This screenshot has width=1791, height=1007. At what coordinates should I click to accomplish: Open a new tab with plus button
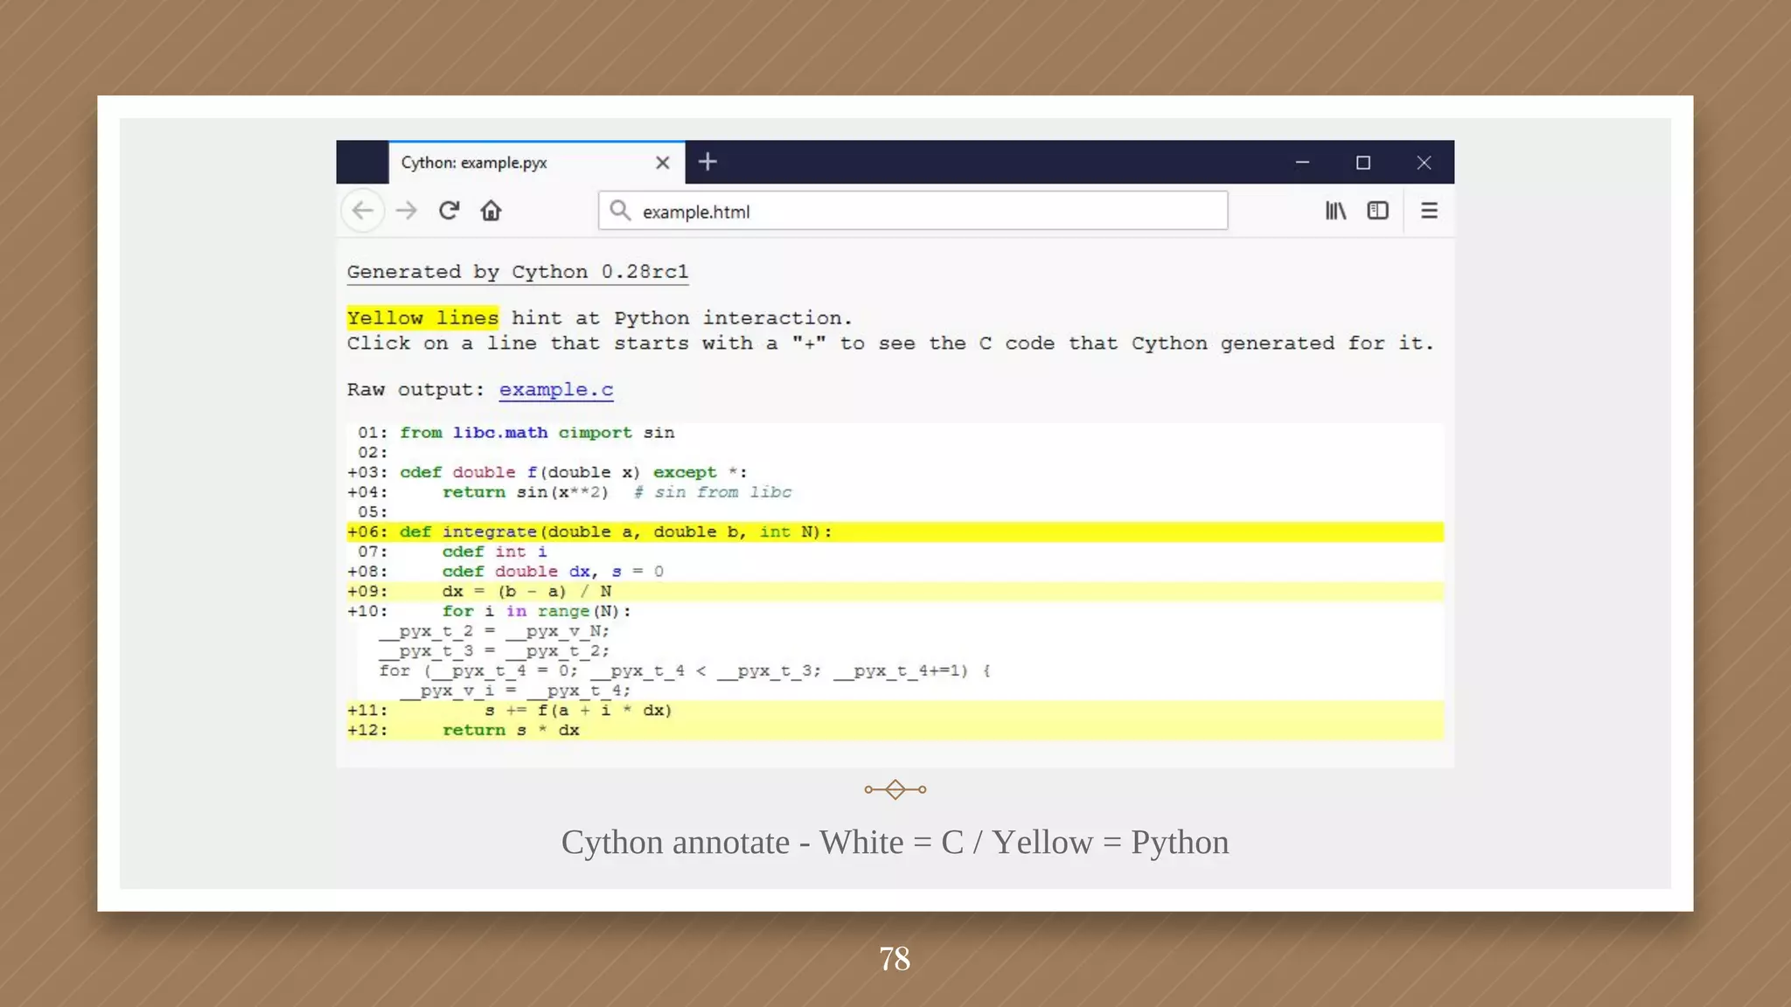click(x=707, y=162)
